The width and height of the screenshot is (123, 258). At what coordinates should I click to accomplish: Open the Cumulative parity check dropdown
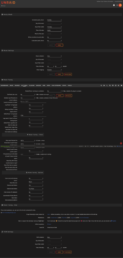pos(54,41)
